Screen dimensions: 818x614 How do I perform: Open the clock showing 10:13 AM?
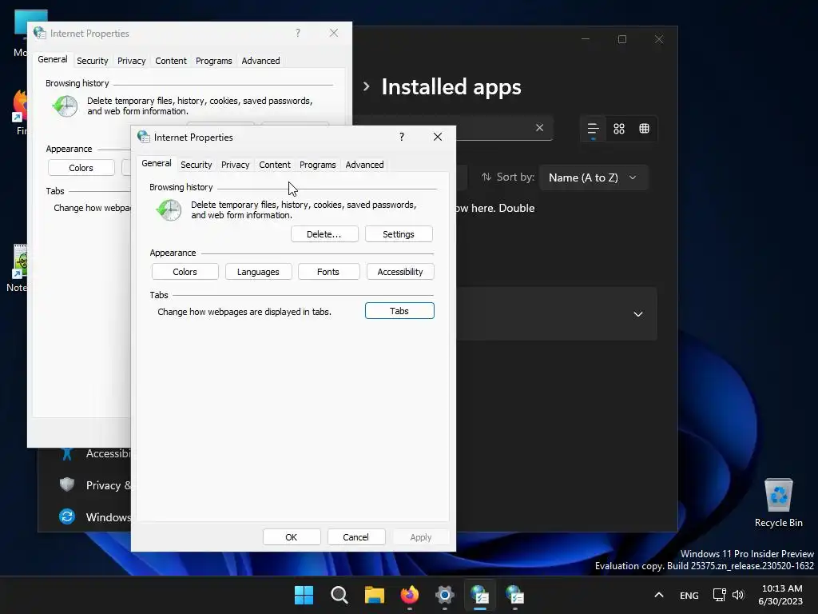click(x=780, y=595)
